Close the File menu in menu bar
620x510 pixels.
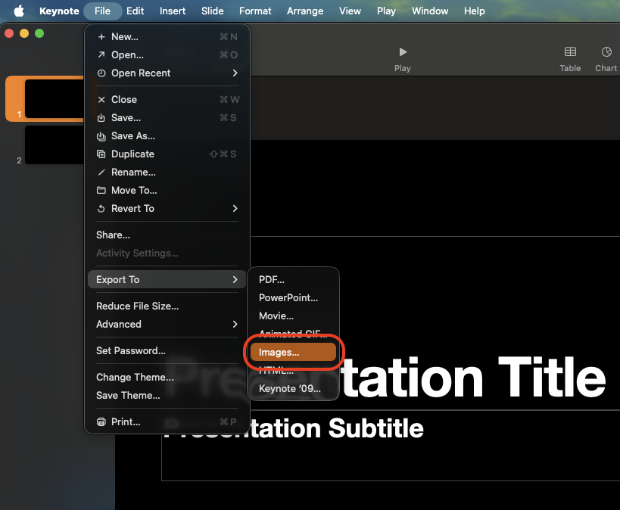tap(102, 11)
